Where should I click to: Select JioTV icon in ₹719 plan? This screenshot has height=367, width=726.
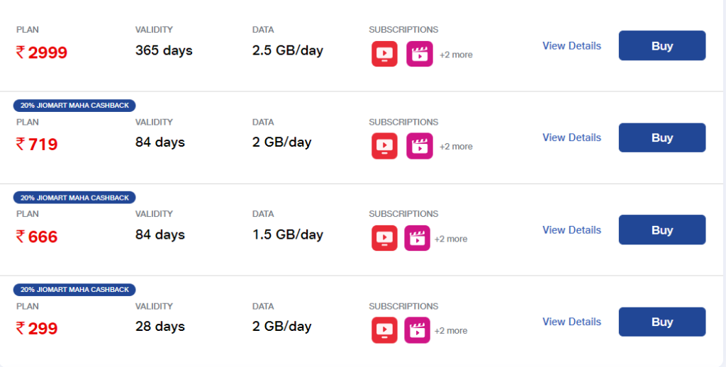click(384, 146)
